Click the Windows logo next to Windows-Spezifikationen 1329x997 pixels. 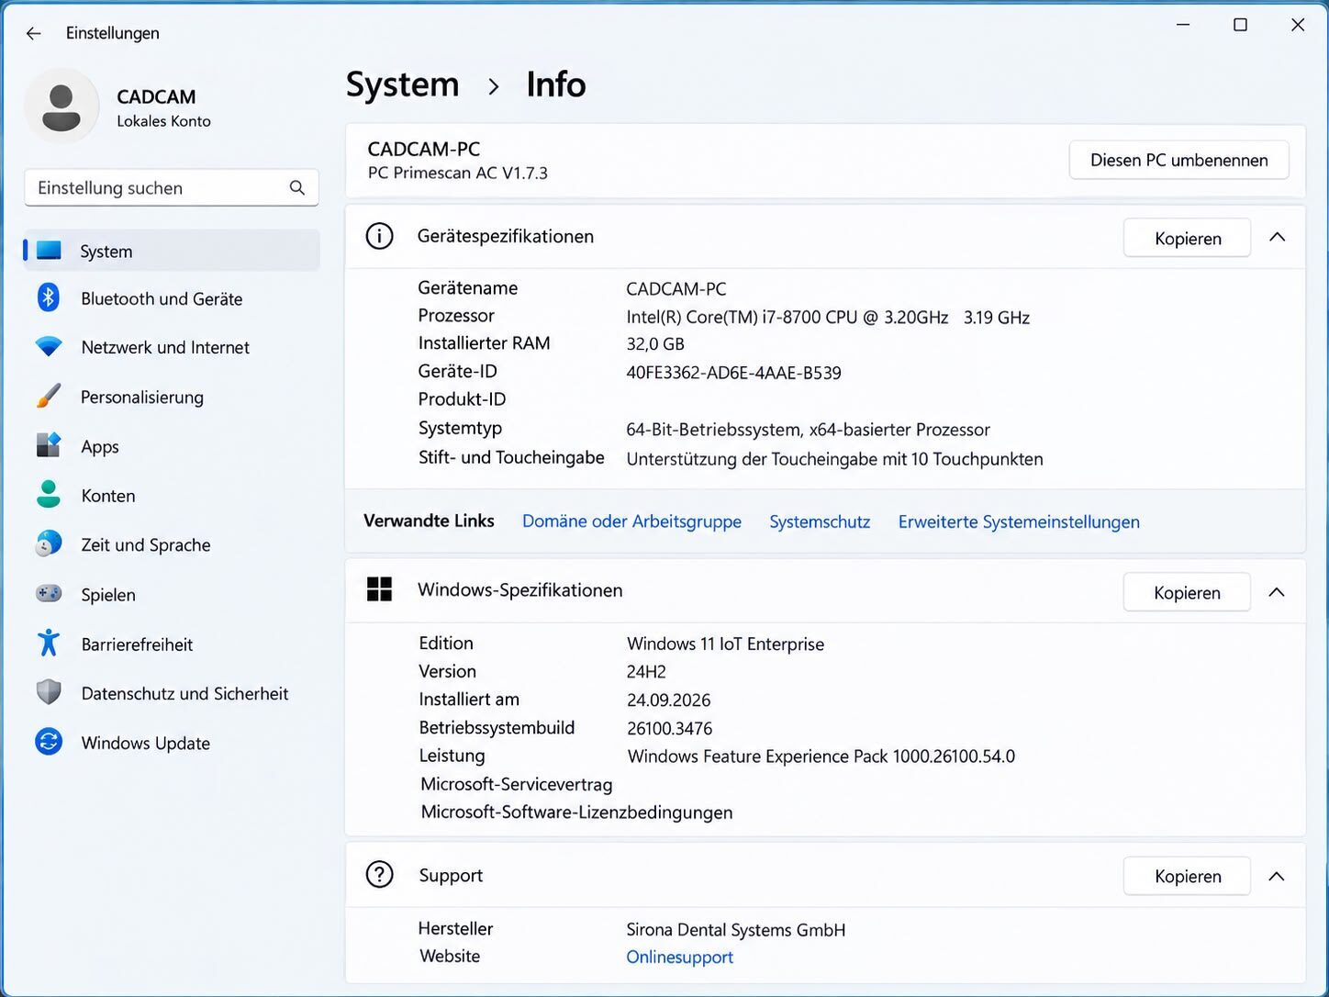click(x=379, y=589)
